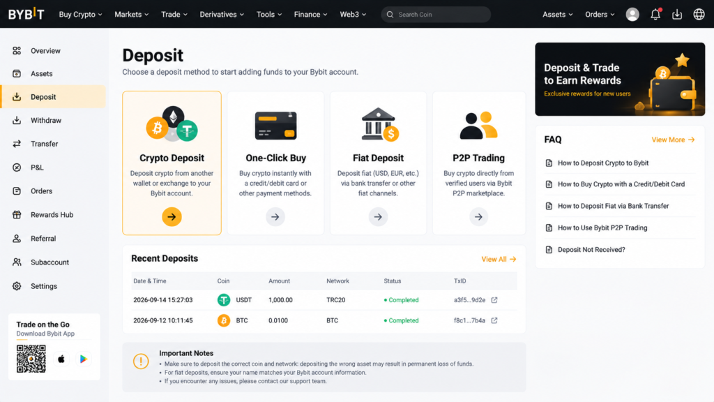Screen dimensions: 714x402
Task: Open How to Use Bybit P2P Trading
Action: pyautogui.click(x=602, y=228)
